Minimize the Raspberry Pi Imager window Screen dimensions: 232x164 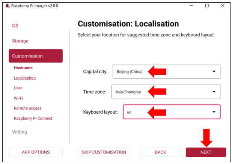(191, 6)
